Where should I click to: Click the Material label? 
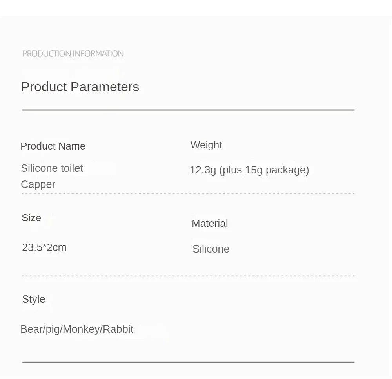(210, 223)
